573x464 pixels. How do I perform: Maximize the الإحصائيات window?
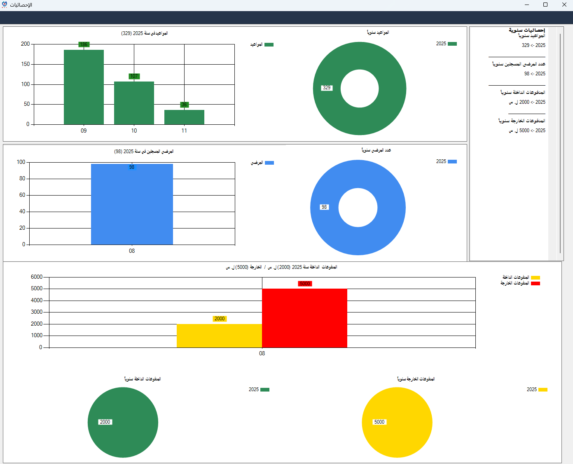click(x=545, y=5)
